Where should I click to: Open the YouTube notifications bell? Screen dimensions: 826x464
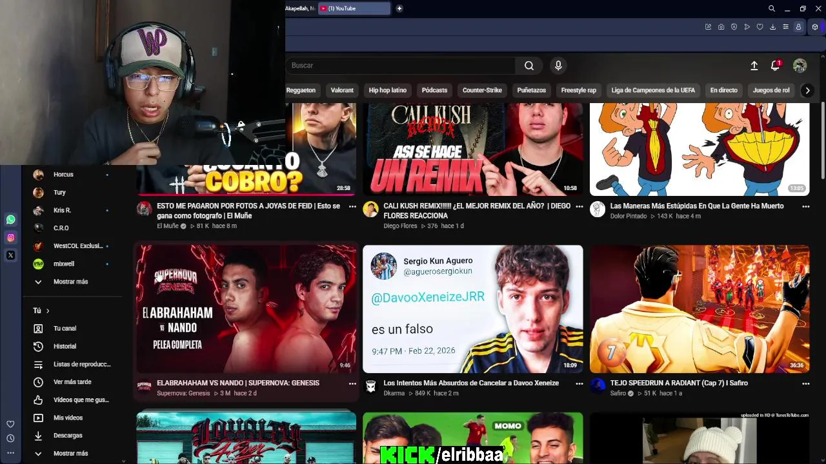pyautogui.click(x=775, y=65)
